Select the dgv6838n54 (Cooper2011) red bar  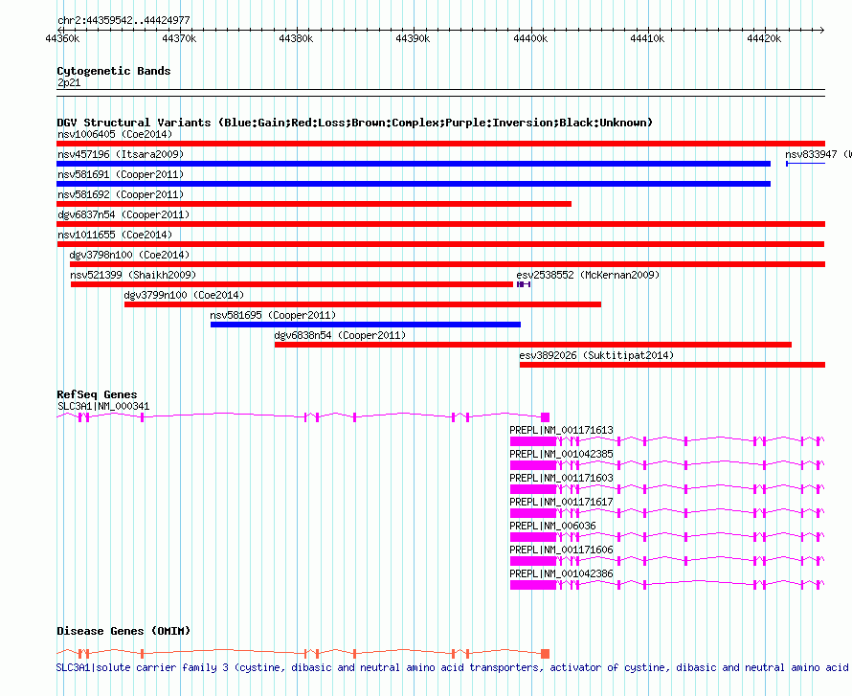tap(533, 345)
